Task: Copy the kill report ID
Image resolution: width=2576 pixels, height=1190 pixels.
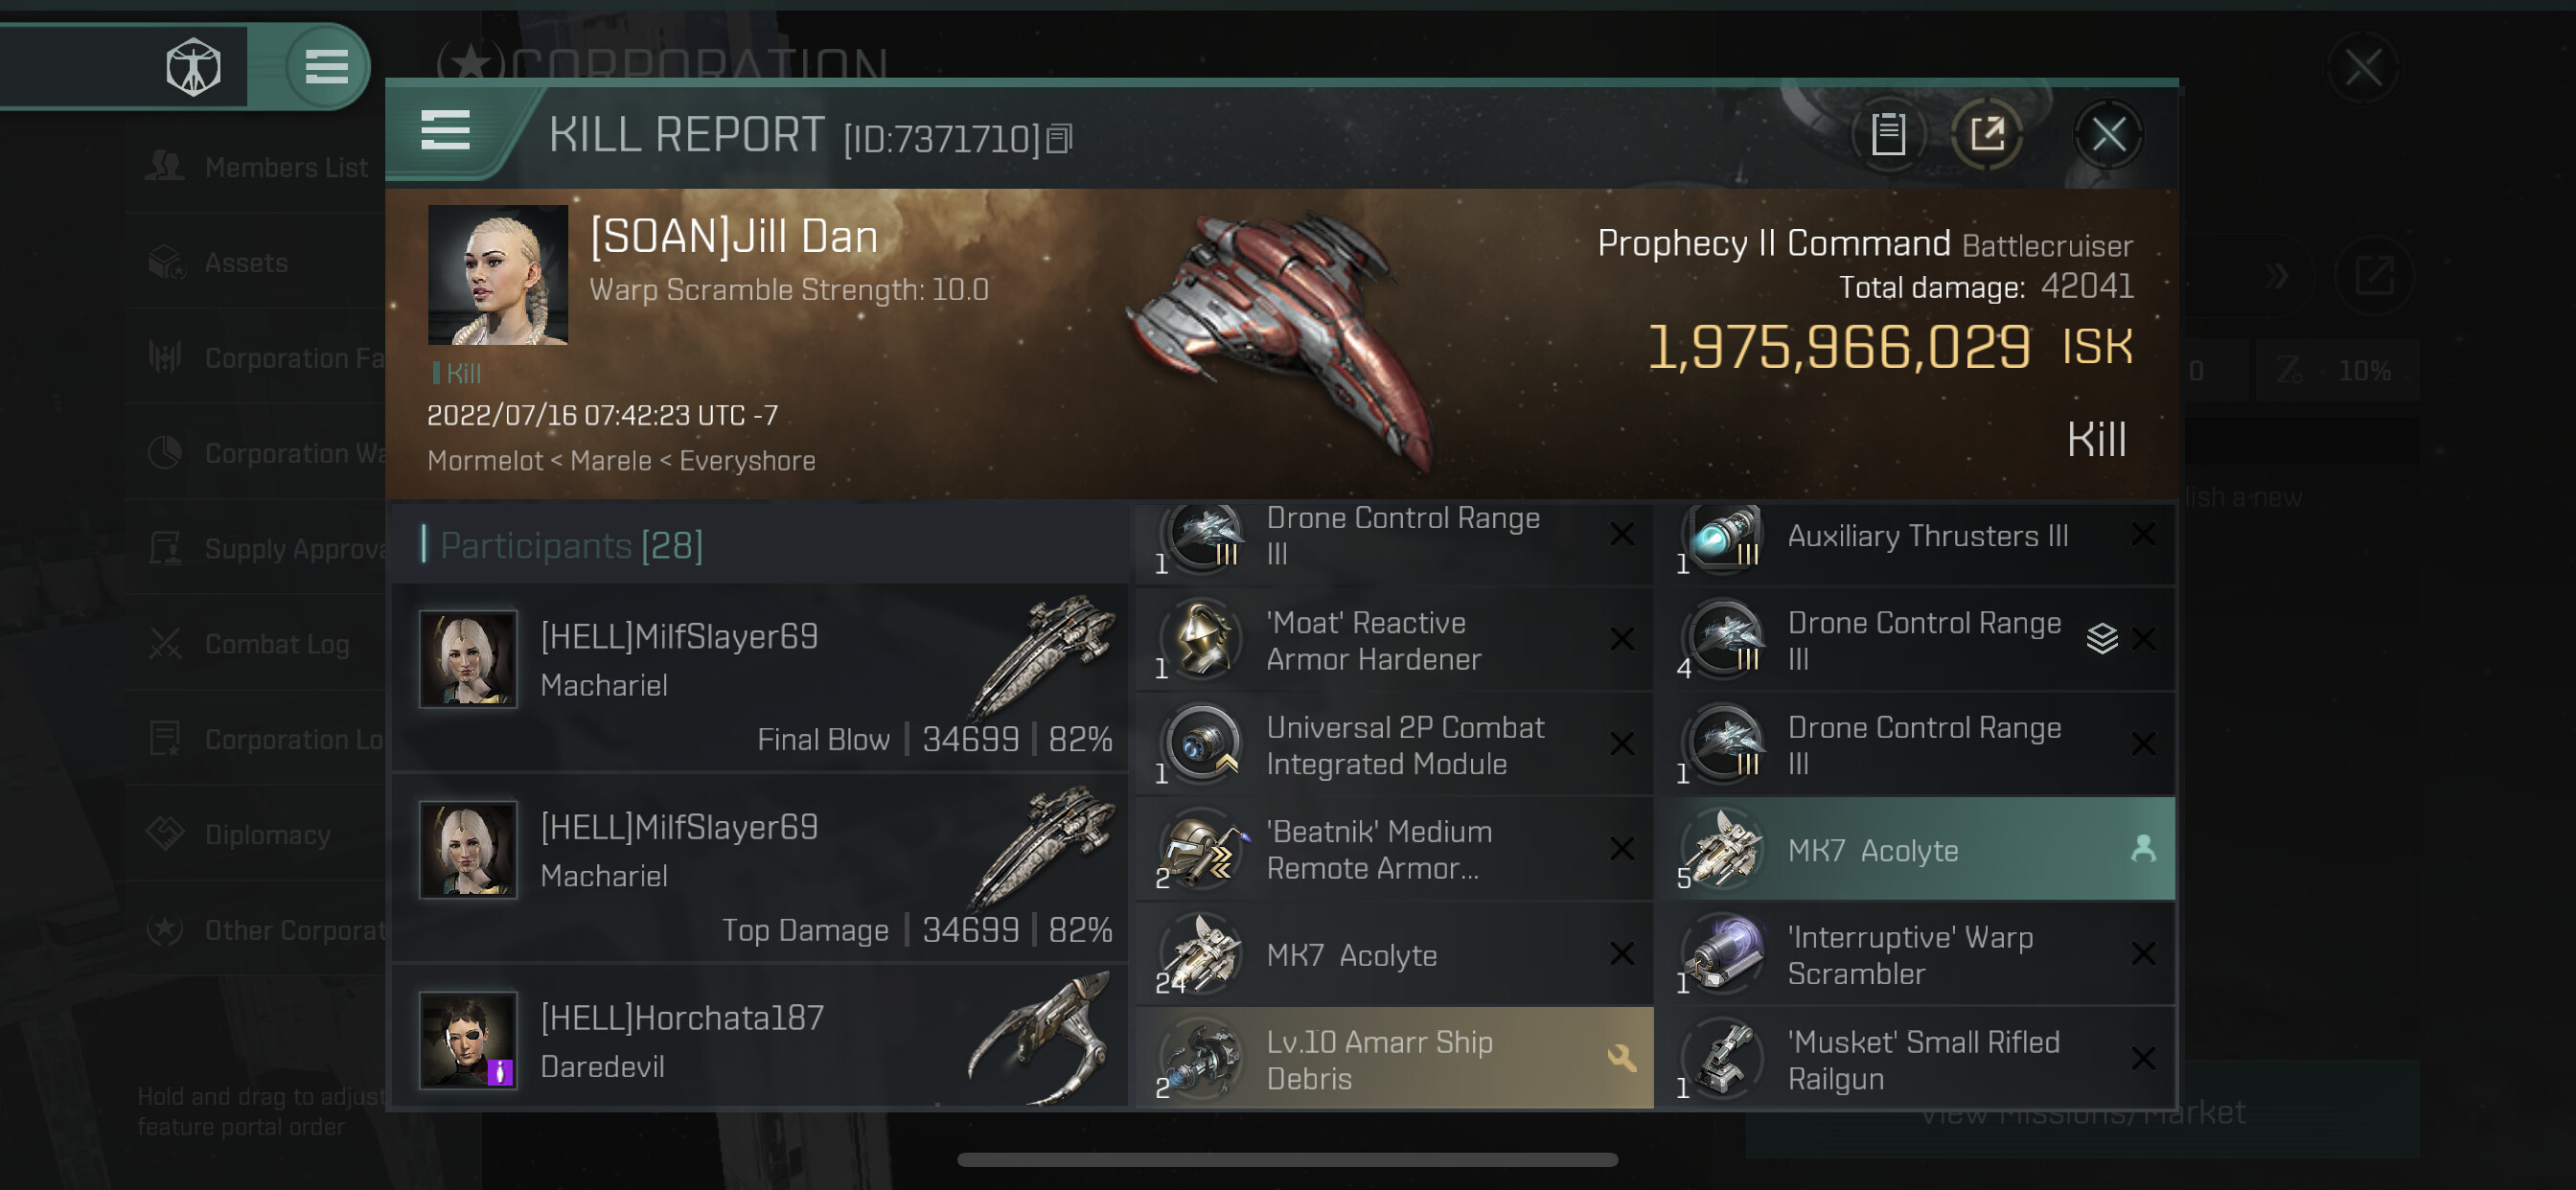Action: (x=1059, y=139)
